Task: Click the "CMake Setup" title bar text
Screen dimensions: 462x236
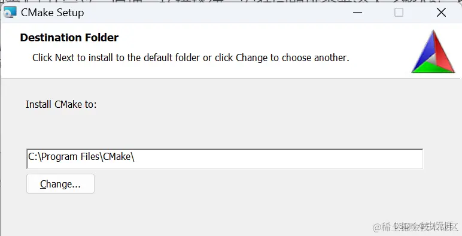Action: pyautogui.click(x=53, y=13)
